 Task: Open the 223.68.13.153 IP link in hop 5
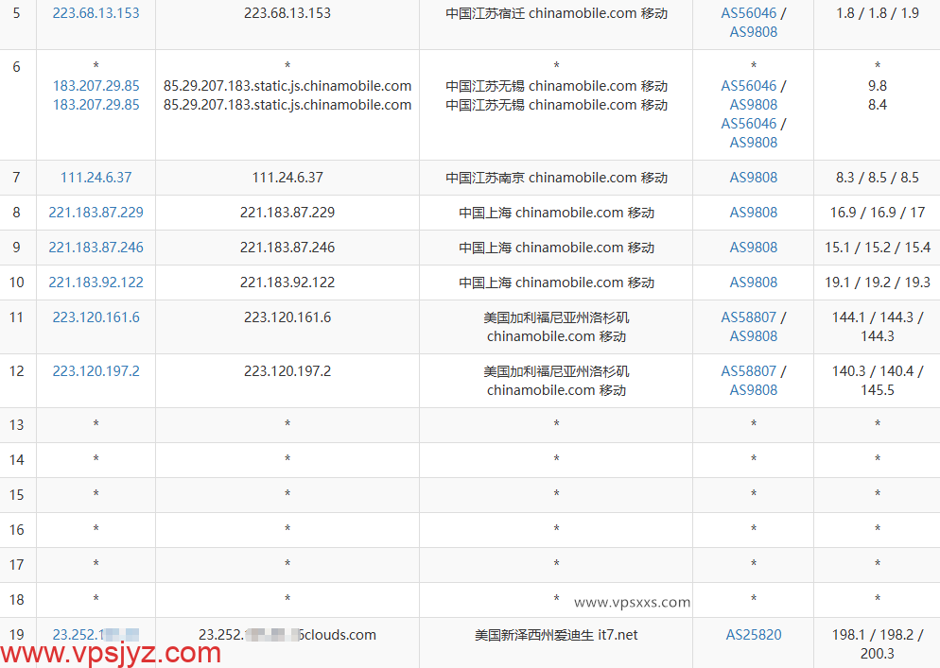(x=96, y=13)
